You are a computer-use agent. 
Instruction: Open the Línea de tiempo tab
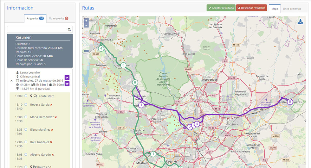point(292,9)
